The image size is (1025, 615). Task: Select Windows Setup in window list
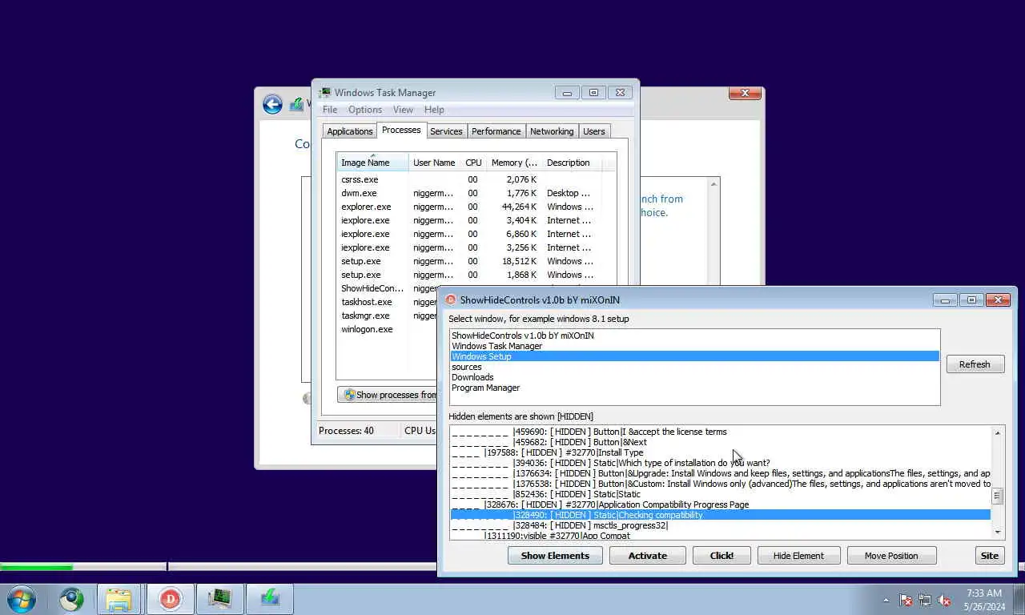(x=694, y=356)
